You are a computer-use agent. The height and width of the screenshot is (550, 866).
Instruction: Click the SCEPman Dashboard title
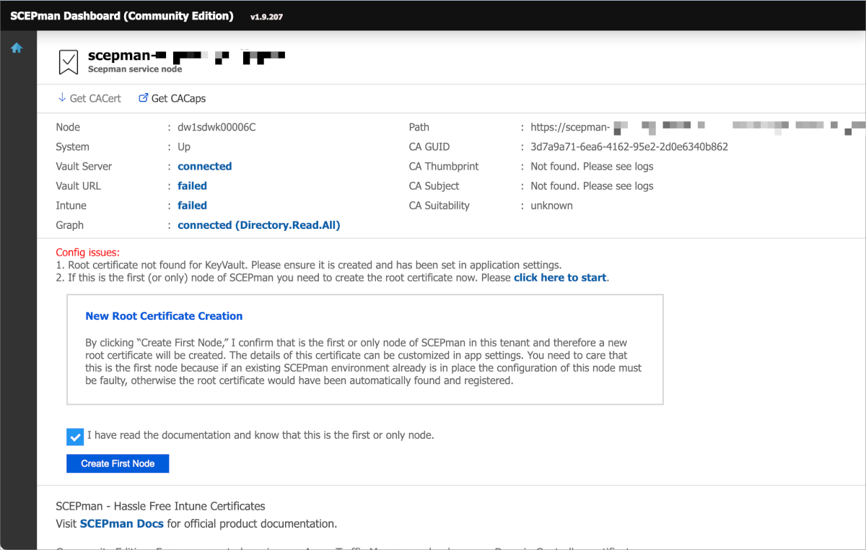click(122, 16)
